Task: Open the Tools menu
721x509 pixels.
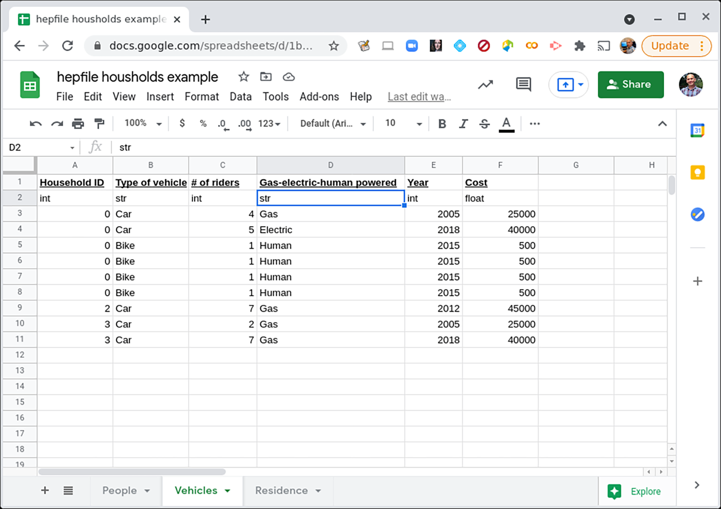Action: tap(276, 97)
